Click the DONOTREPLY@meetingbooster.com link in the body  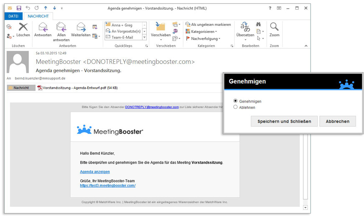[152, 107]
